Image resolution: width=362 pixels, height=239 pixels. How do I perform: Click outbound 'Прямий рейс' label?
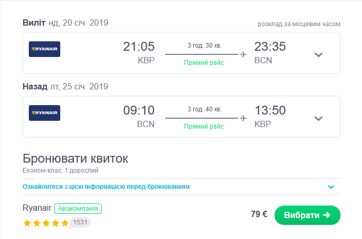[204, 63]
